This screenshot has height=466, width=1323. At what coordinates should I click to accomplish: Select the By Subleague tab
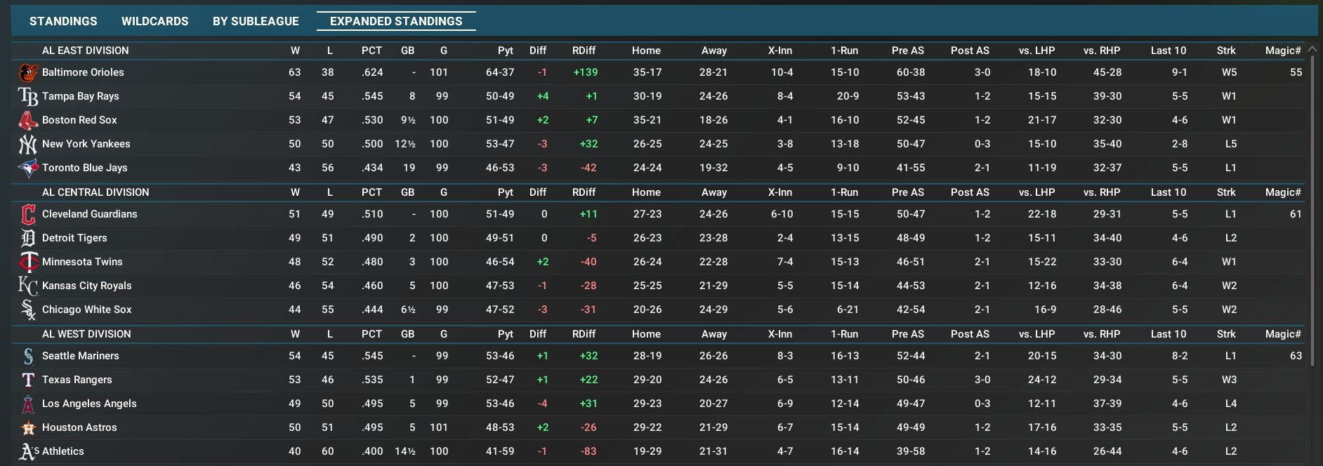point(256,21)
